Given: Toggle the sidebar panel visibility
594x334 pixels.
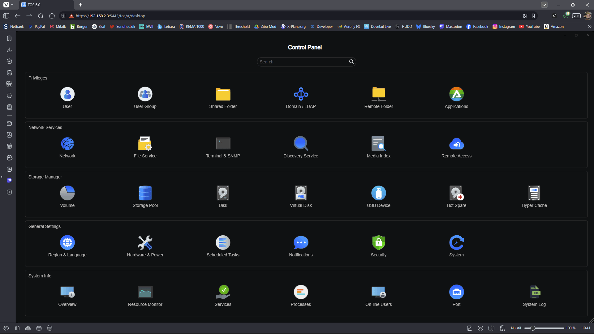Looking at the screenshot, I should (x=6, y=16).
